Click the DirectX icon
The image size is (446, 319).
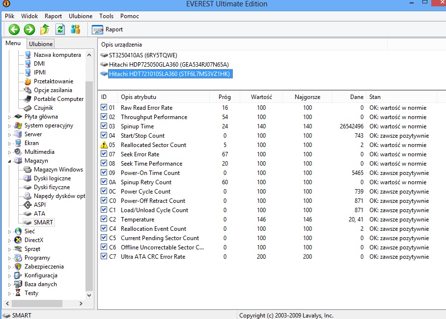click(18, 240)
